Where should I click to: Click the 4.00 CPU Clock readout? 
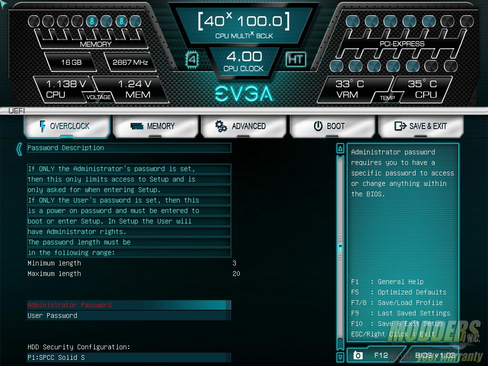tap(244, 61)
